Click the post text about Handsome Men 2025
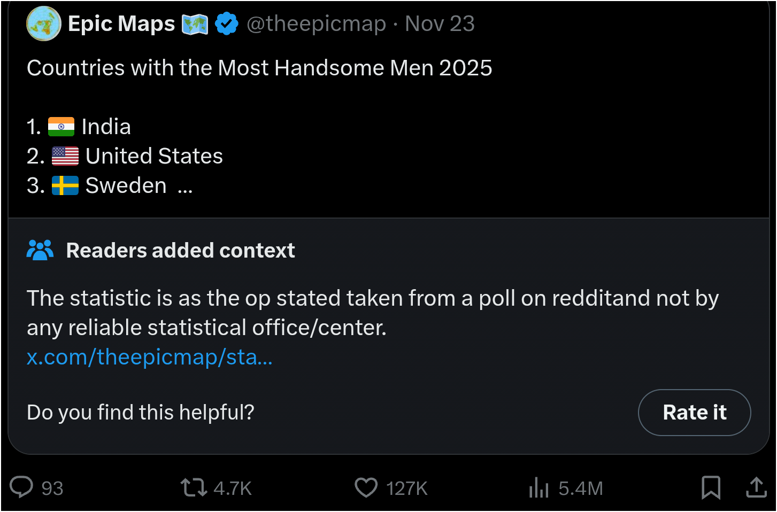This screenshot has width=777, height=512. coord(259,68)
